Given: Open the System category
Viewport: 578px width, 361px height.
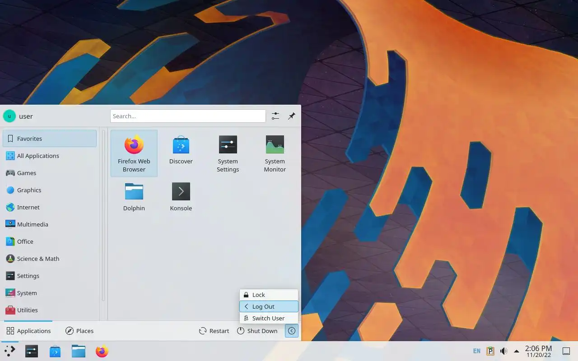Looking at the screenshot, I should pyautogui.click(x=50, y=293).
